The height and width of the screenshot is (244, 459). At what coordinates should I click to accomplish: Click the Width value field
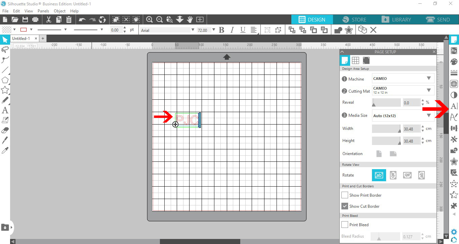(411, 129)
